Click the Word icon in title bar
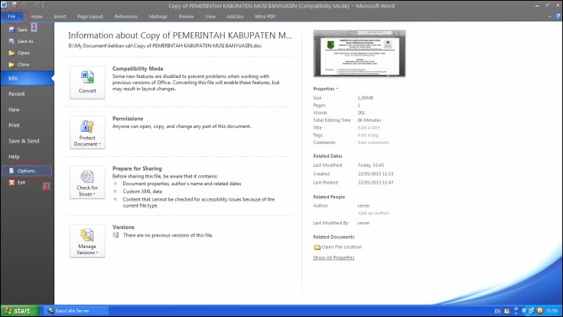Image resolution: width=563 pixels, height=317 pixels. (x=4, y=5)
